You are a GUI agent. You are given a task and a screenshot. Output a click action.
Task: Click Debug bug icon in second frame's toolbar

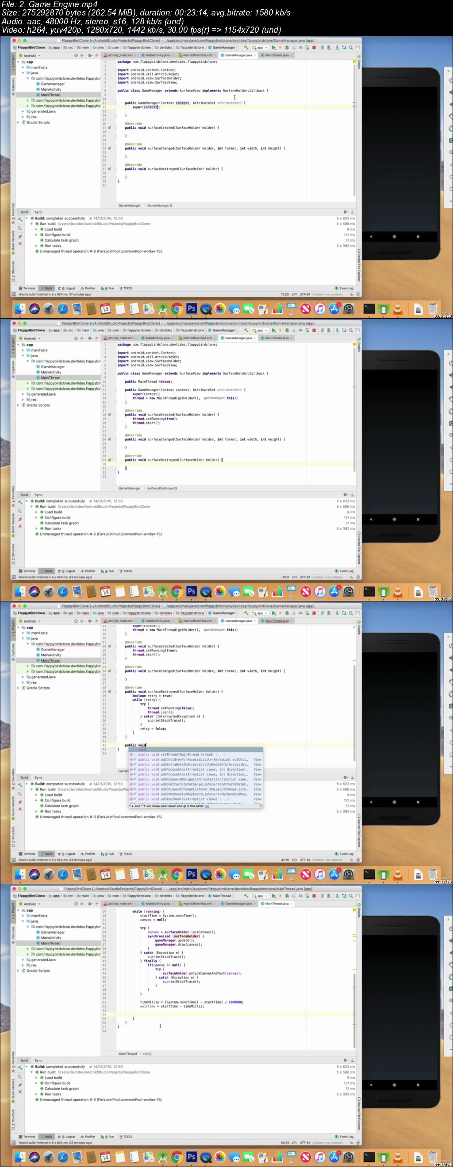287,330
